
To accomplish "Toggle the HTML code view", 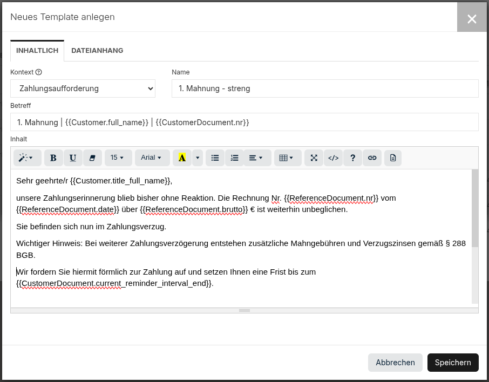I will coord(334,158).
